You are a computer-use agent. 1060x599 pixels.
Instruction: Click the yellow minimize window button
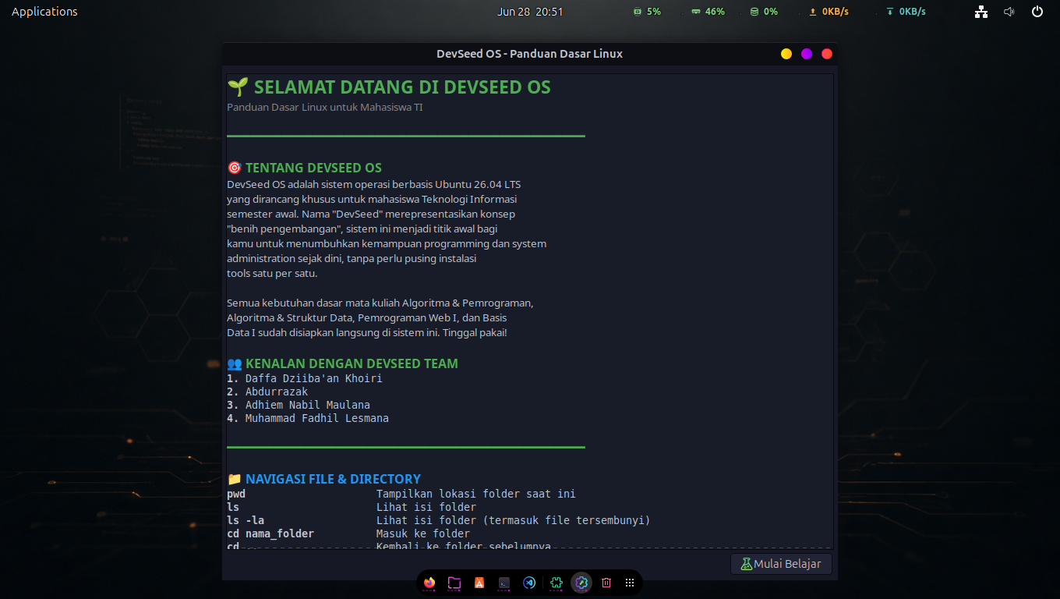click(786, 54)
